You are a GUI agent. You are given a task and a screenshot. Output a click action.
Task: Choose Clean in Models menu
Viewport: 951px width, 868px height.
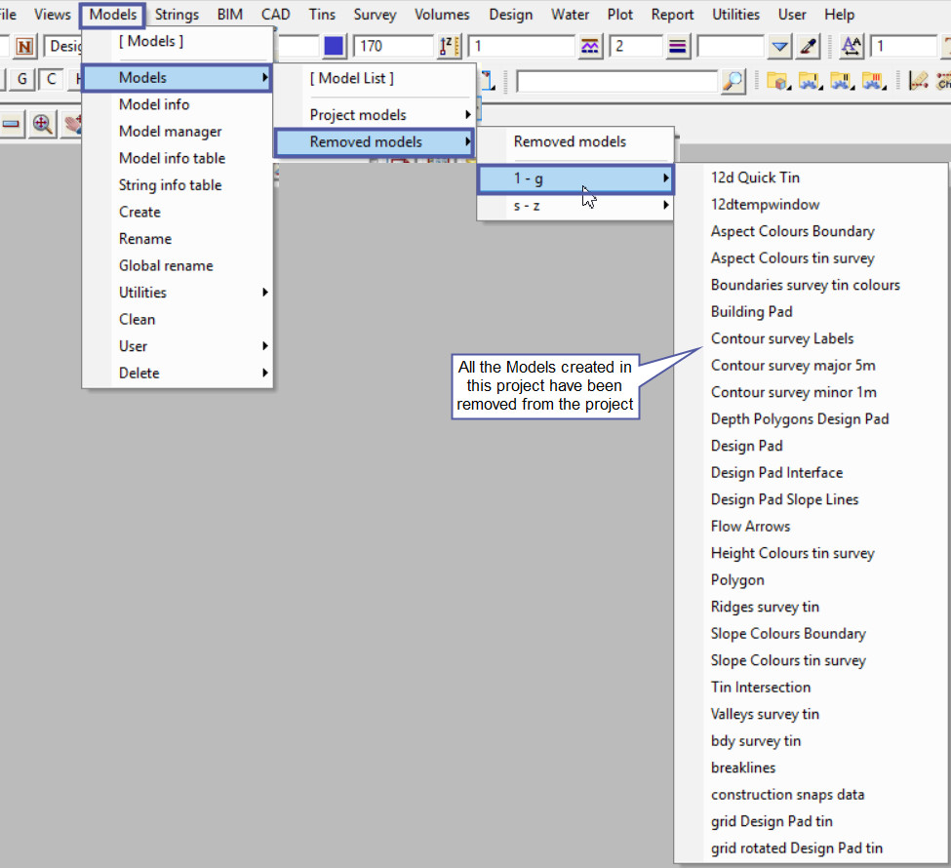178,319
